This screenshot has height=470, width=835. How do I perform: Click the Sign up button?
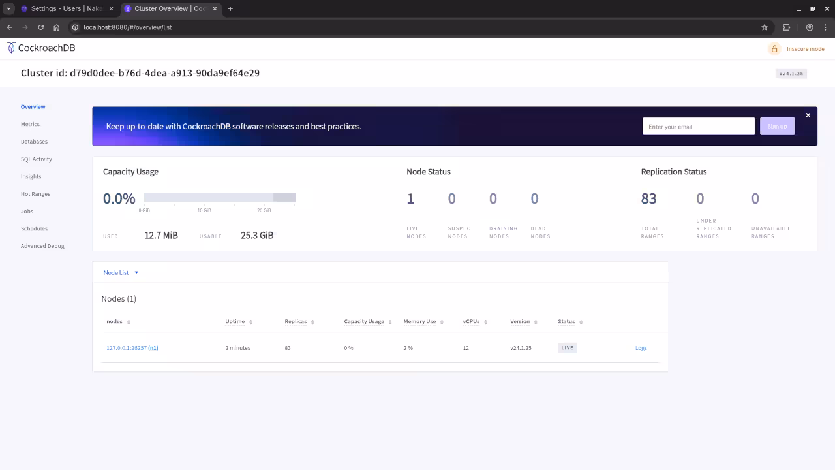(x=777, y=126)
